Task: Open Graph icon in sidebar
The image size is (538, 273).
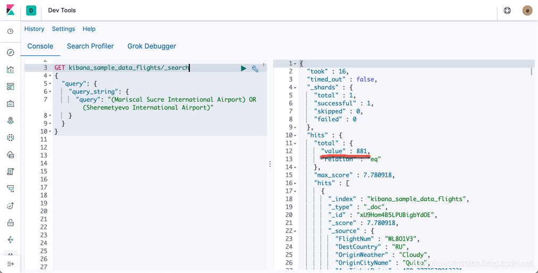Action: [x=10, y=239]
